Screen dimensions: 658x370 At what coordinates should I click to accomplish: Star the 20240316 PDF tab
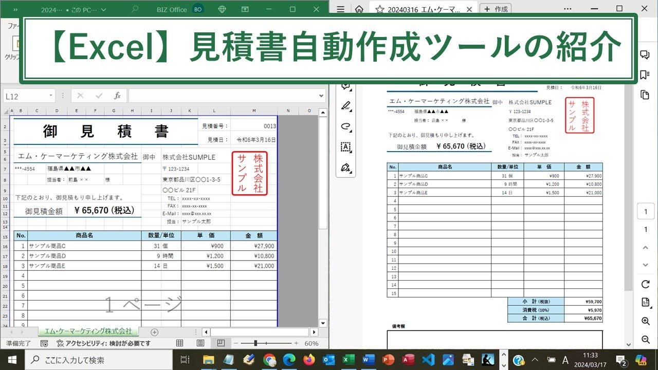(379, 9)
